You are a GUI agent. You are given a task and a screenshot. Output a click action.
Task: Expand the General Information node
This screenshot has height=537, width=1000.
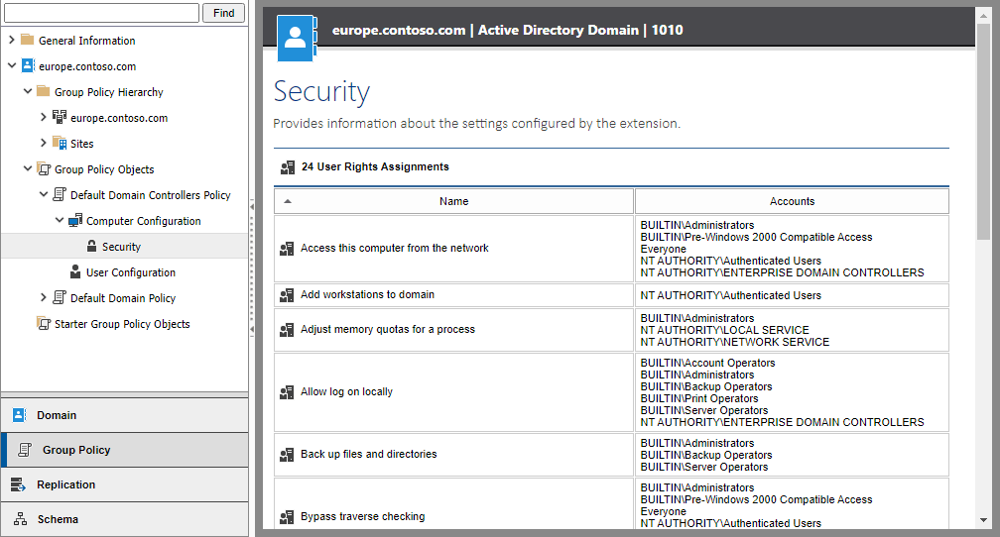coord(12,41)
